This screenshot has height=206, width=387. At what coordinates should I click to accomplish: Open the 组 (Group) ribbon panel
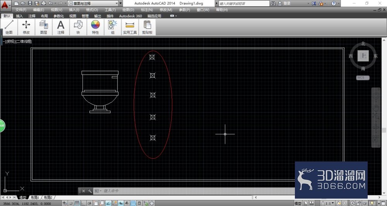tap(113, 27)
